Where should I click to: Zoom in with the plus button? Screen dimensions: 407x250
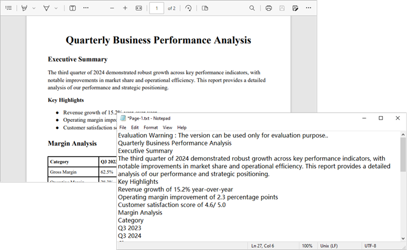pyautogui.click(x=125, y=8)
